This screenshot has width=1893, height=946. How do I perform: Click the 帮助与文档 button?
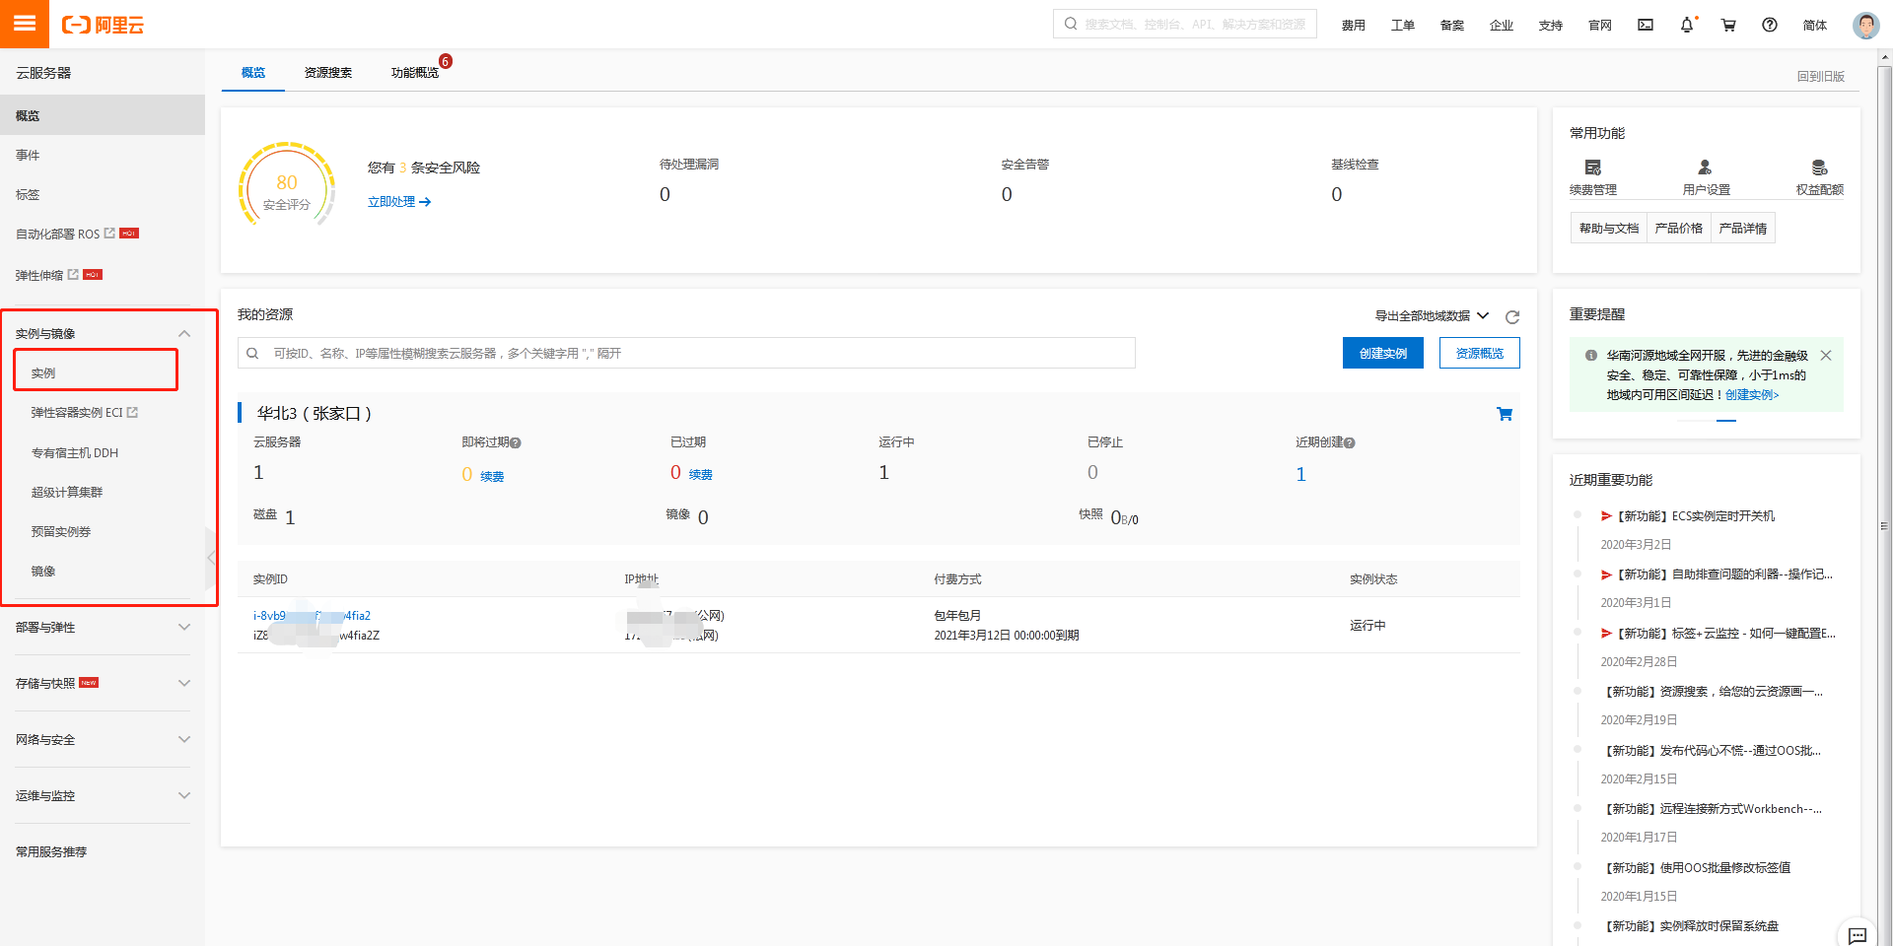coord(1609,229)
